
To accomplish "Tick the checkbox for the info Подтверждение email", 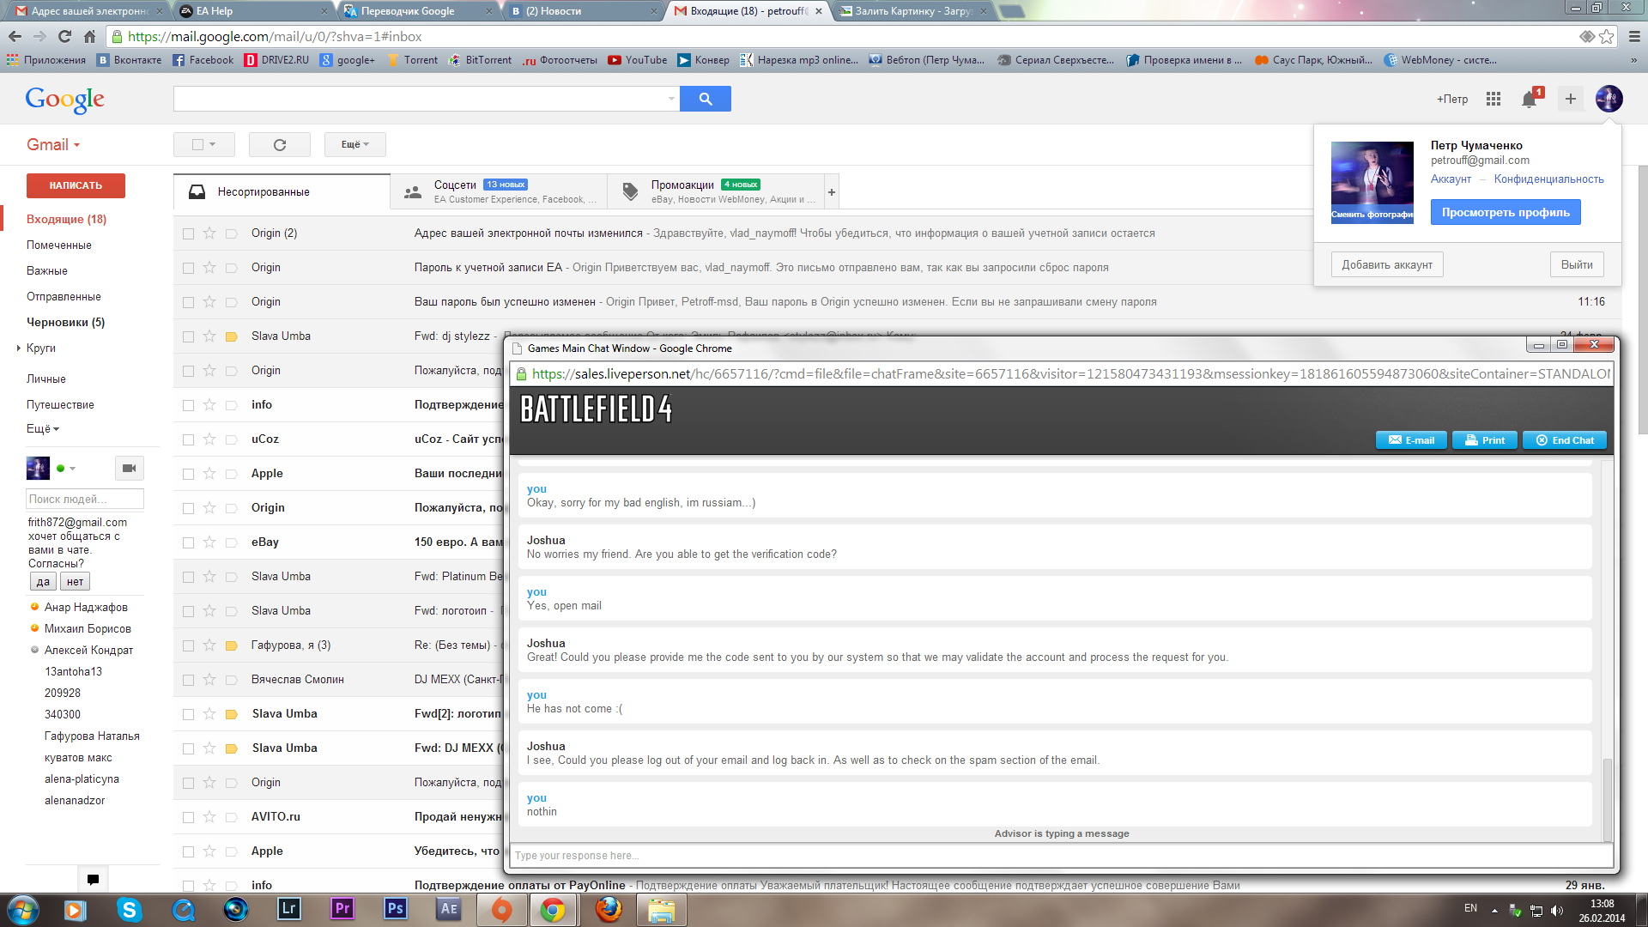I will coord(188,405).
